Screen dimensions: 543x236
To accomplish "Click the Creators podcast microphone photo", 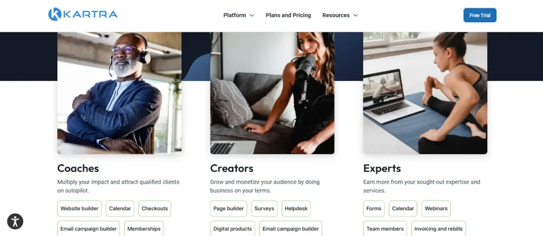I will [272, 93].
